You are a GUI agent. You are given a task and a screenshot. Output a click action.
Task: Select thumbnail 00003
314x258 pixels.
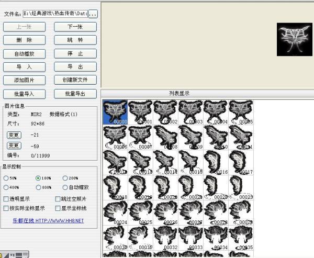coord(190,112)
